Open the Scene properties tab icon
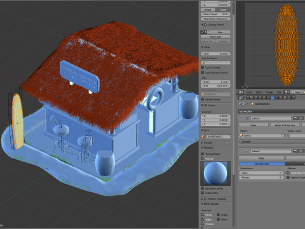Viewport: 305px width, 229px height. coord(256,97)
